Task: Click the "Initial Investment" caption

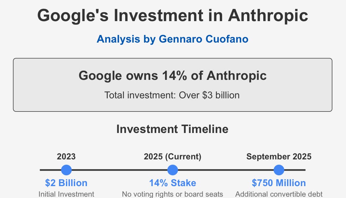Action: pyautogui.click(x=66, y=194)
